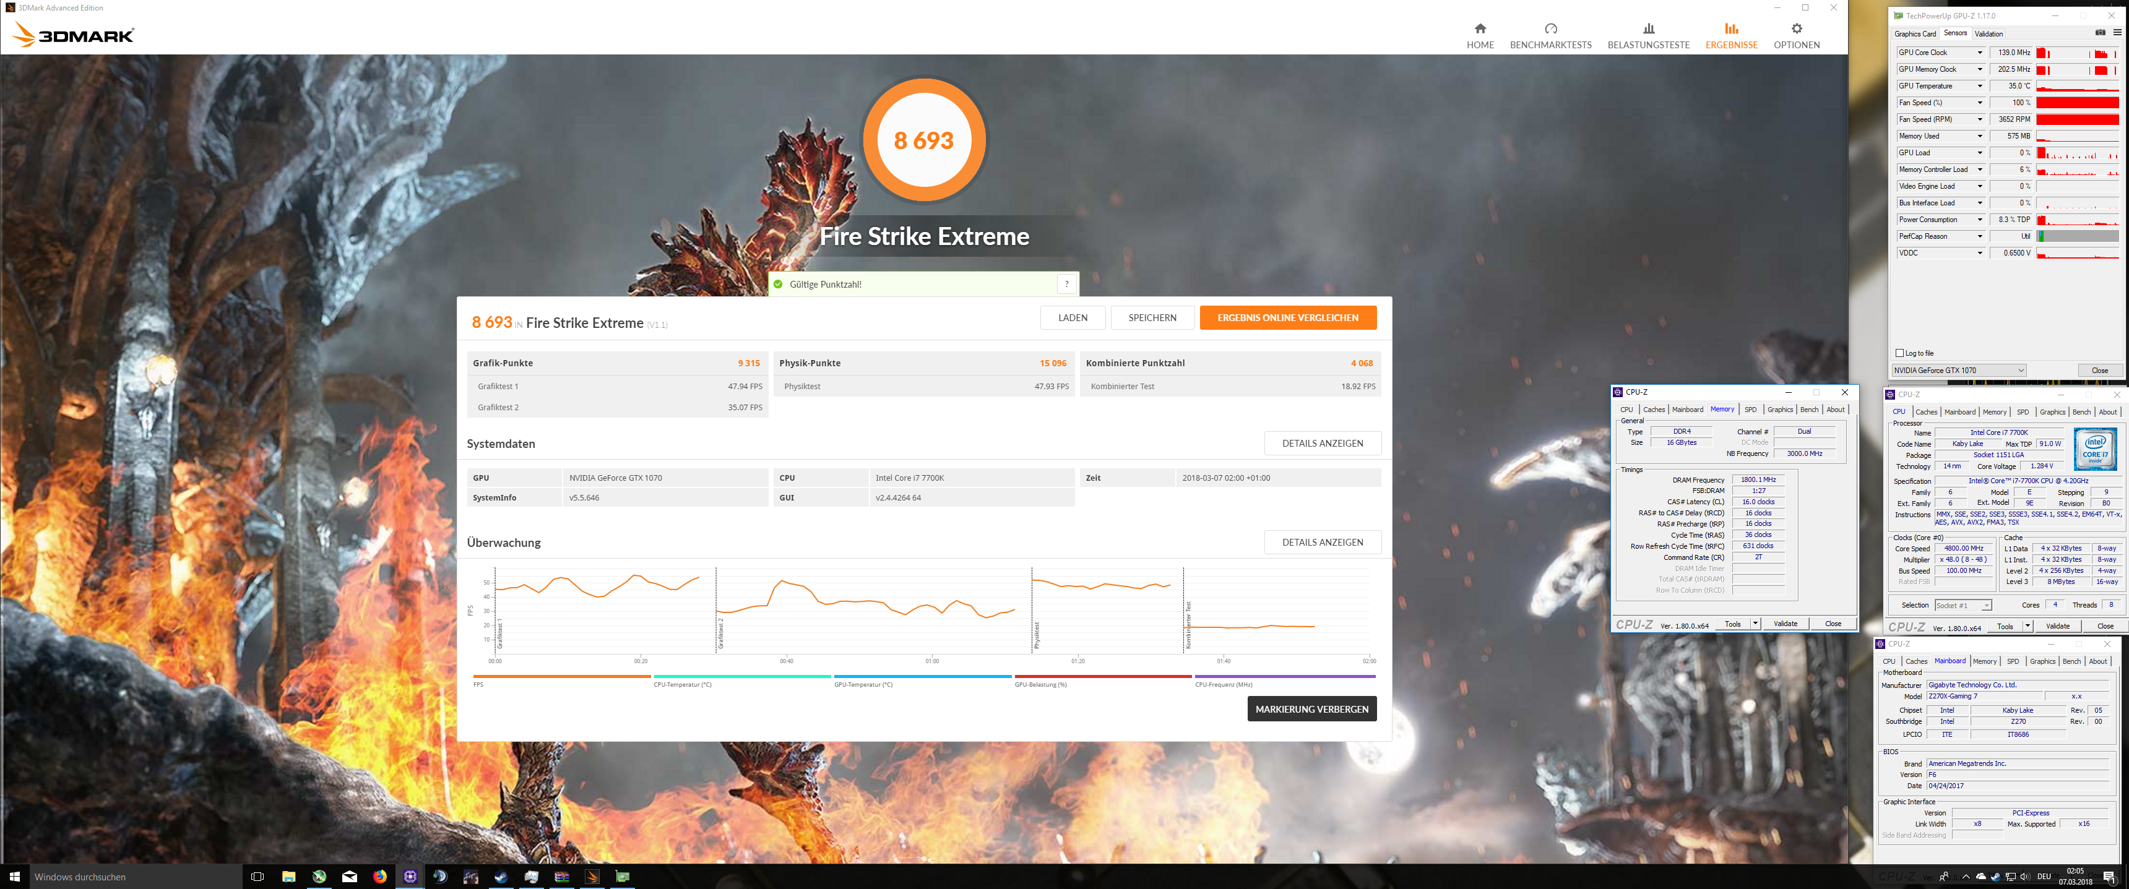Open Ergebnisse orange bars icon
This screenshot has width=2129, height=889.
pyautogui.click(x=1730, y=28)
